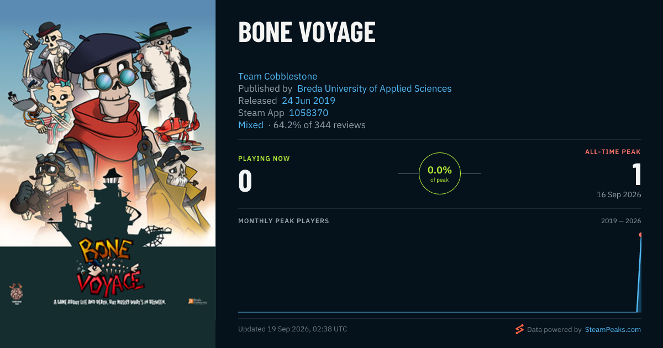Image resolution: width=663 pixels, height=348 pixels.
Task: Click the 24 Jun 2019 release date
Action: pos(308,101)
